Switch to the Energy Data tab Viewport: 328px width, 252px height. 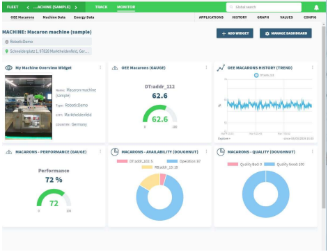pyautogui.click(x=84, y=17)
